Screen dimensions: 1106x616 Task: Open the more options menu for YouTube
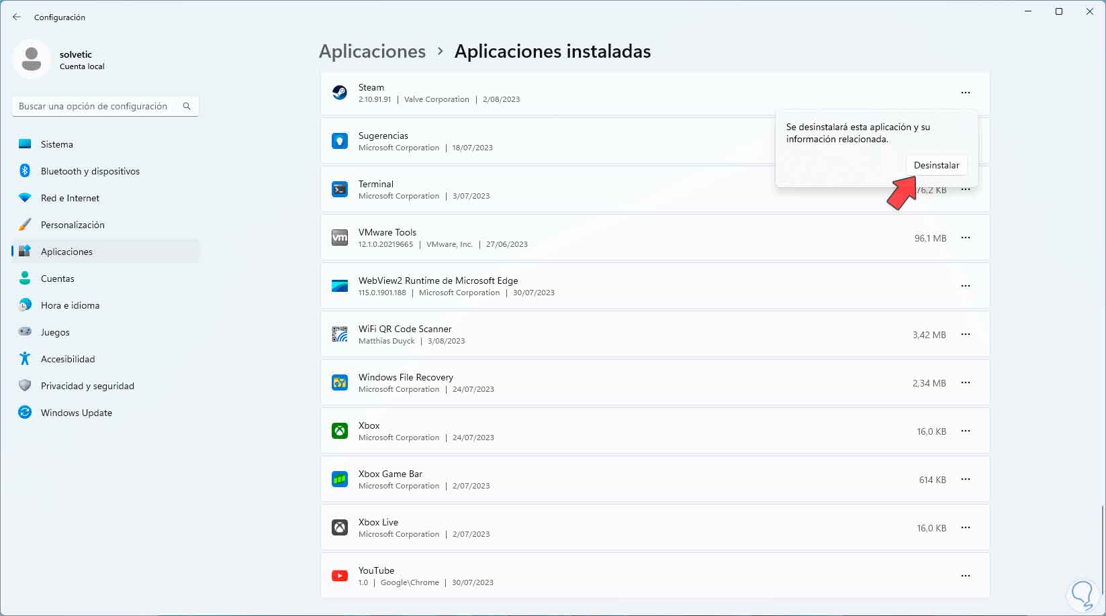tap(966, 576)
